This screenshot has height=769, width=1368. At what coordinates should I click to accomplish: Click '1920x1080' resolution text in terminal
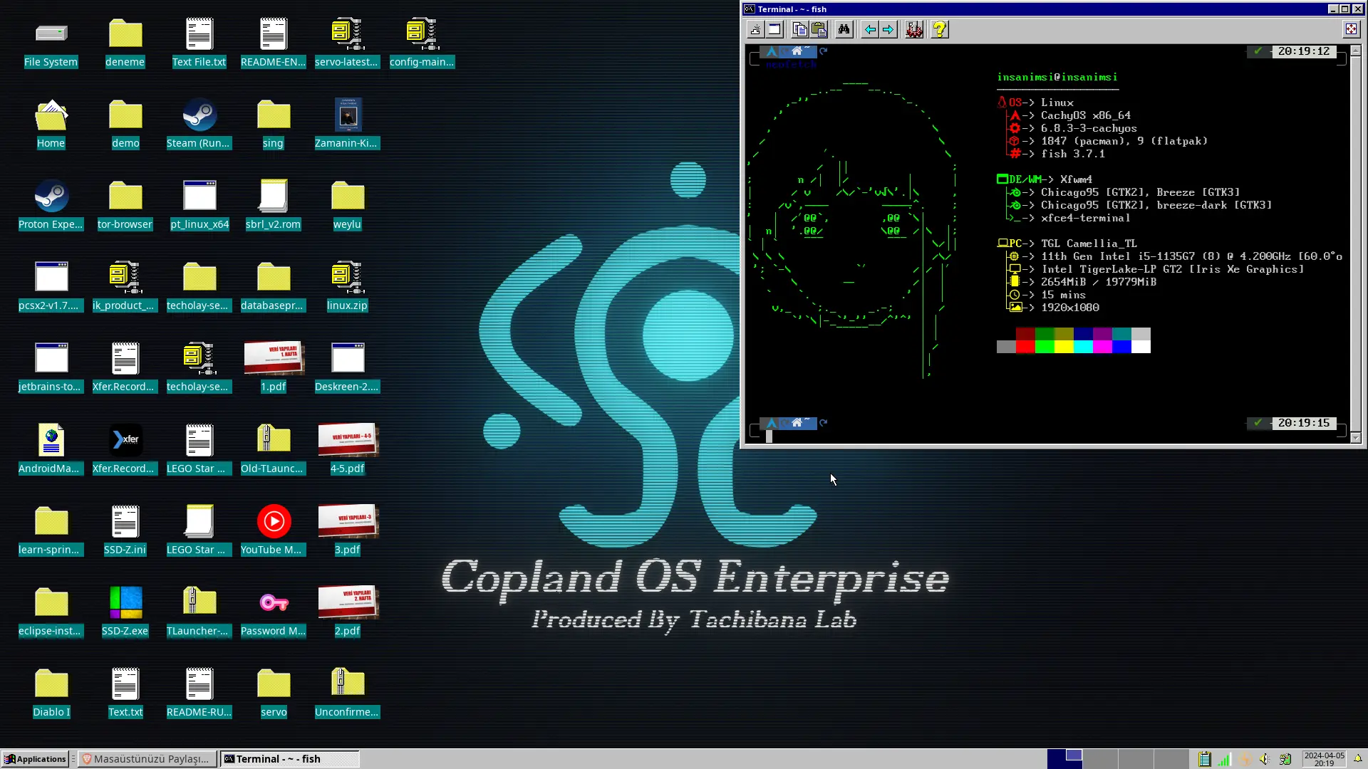click(x=1069, y=308)
